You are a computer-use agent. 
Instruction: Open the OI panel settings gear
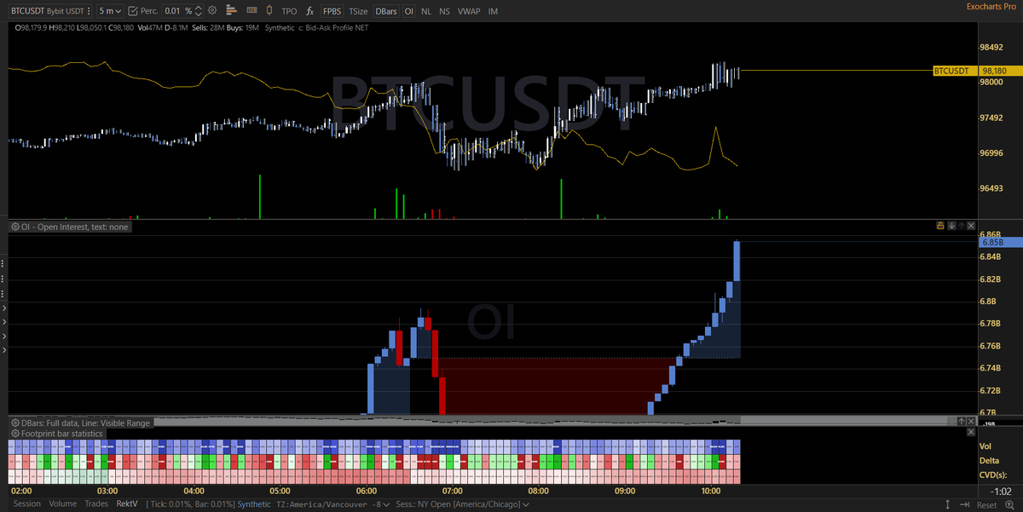(14, 227)
